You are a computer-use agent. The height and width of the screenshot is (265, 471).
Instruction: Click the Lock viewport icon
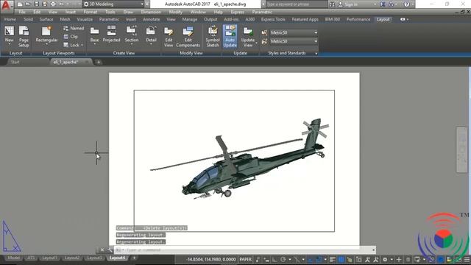click(66, 45)
